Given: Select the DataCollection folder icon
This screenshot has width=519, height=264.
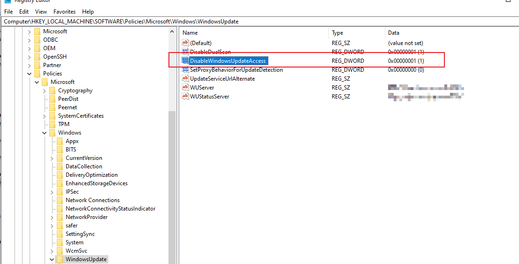Looking at the screenshot, I should [60, 166].
